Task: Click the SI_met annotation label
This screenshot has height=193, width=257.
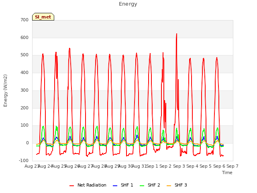Action: click(43, 17)
